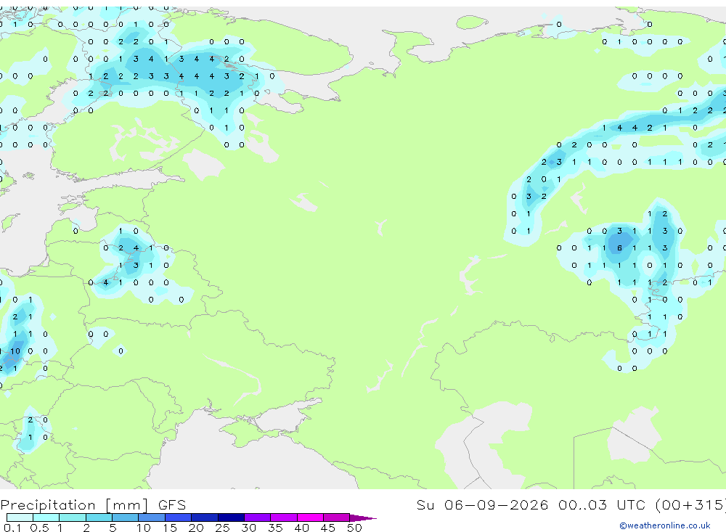The height and width of the screenshot is (532, 726).
Task: Select the legend swatch between 0.1 and 0.5
Action: (20, 517)
